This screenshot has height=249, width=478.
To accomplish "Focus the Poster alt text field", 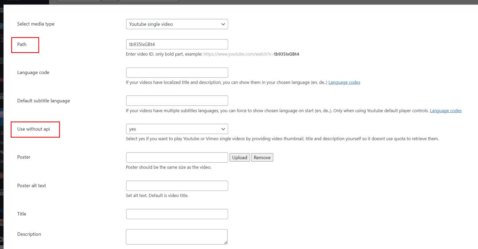I will click(x=177, y=186).
